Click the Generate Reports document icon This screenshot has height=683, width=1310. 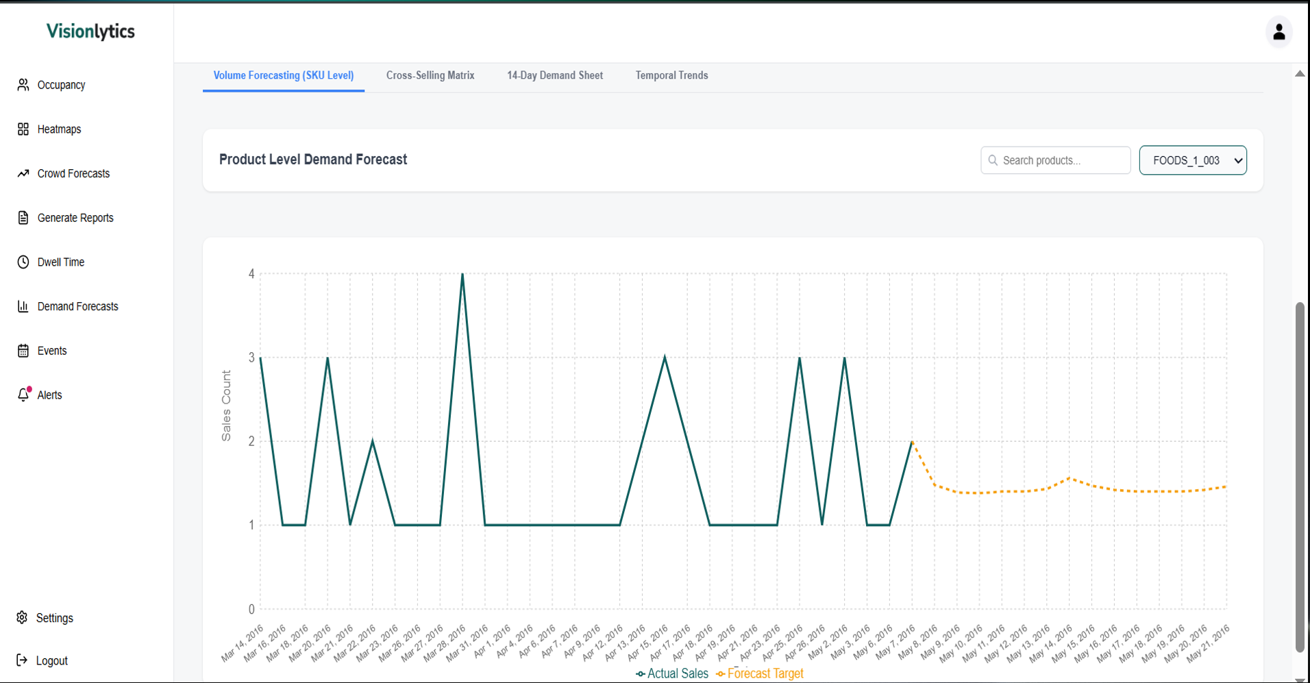(x=23, y=218)
